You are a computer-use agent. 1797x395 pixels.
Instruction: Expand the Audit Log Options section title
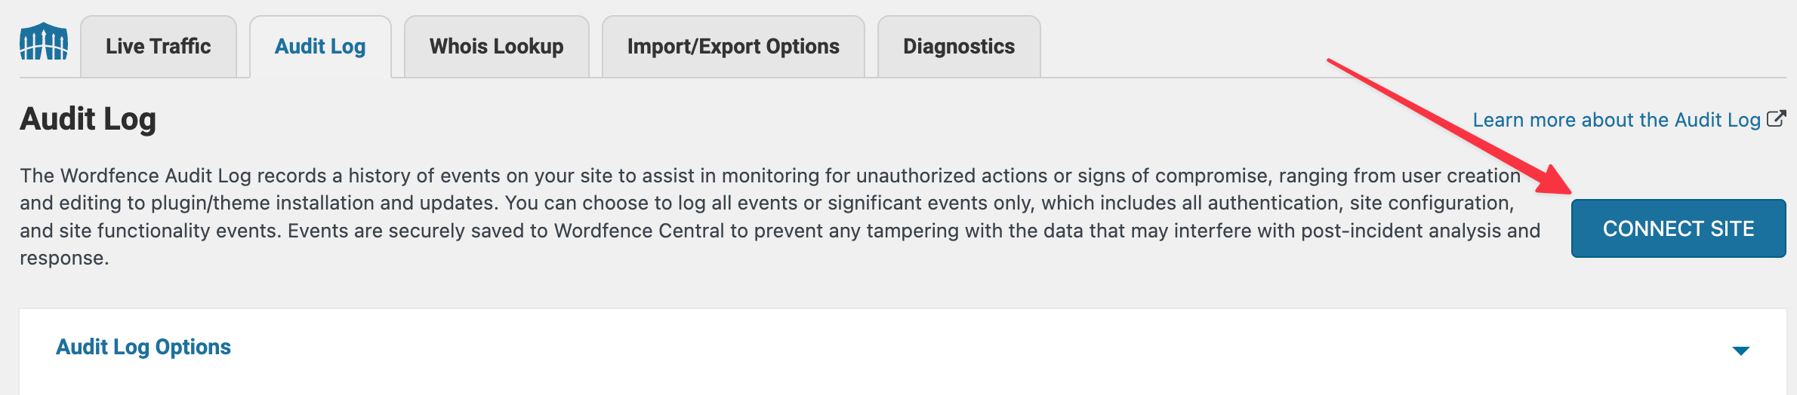(143, 347)
